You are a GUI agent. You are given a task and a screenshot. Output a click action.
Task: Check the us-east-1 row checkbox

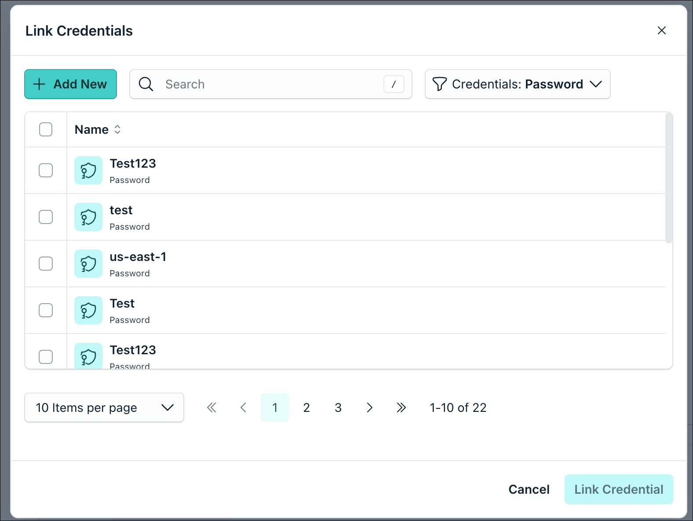[46, 264]
